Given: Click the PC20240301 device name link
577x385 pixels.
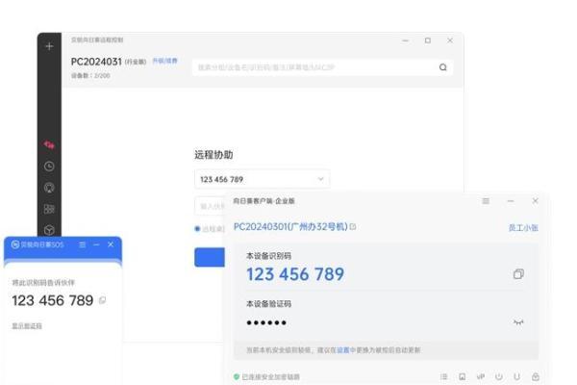Looking at the screenshot, I should (290, 226).
